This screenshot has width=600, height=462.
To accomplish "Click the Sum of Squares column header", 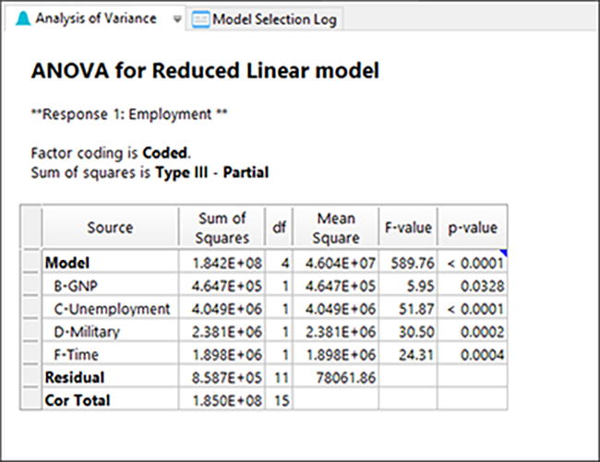I will (x=222, y=228).
